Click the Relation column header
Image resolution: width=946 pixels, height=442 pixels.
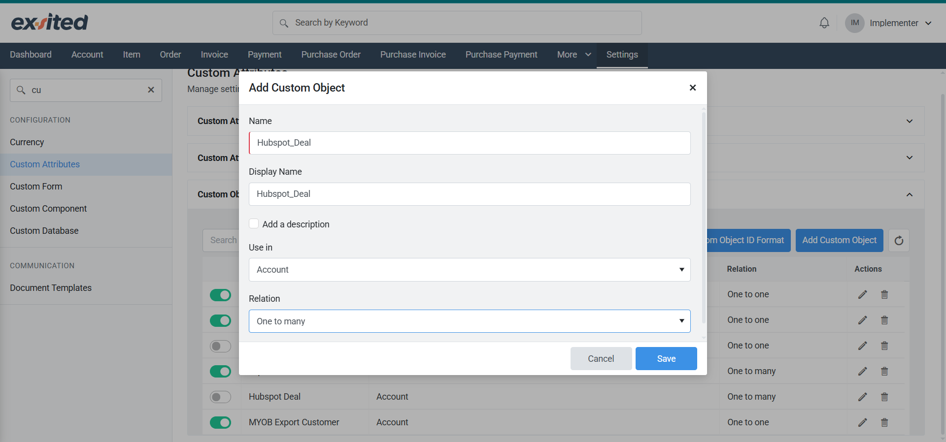742,269
